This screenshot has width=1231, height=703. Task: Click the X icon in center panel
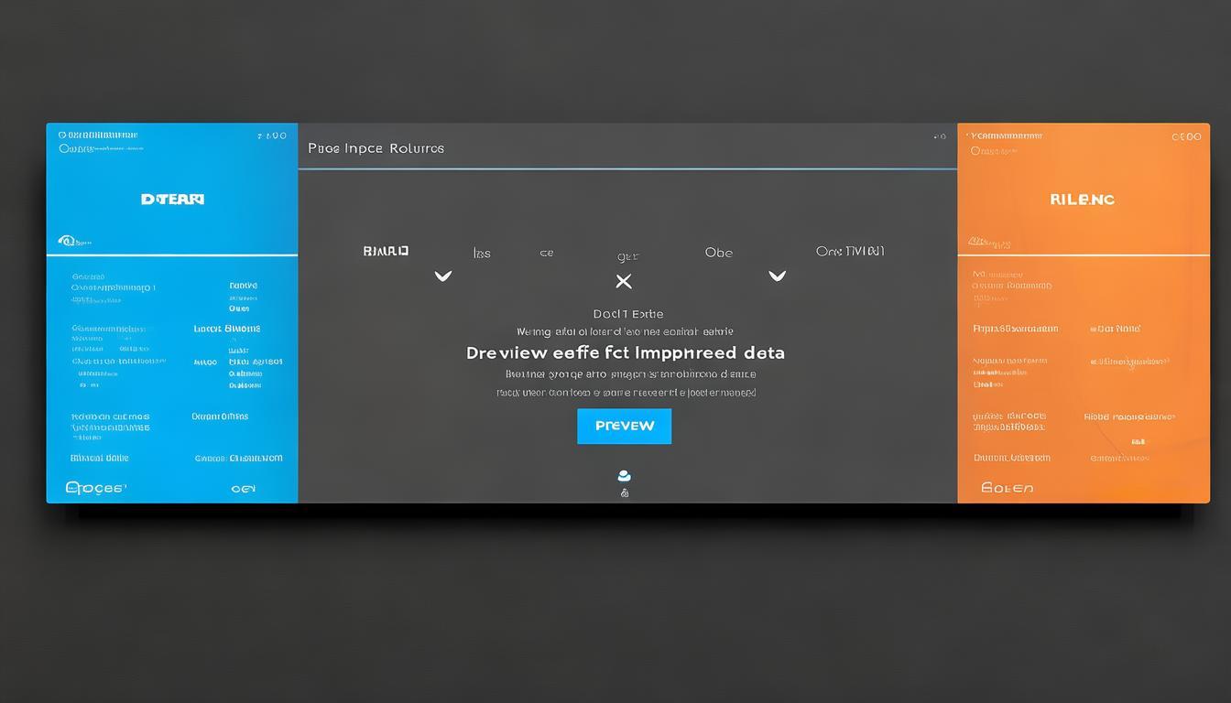click(x=624, y=281)
